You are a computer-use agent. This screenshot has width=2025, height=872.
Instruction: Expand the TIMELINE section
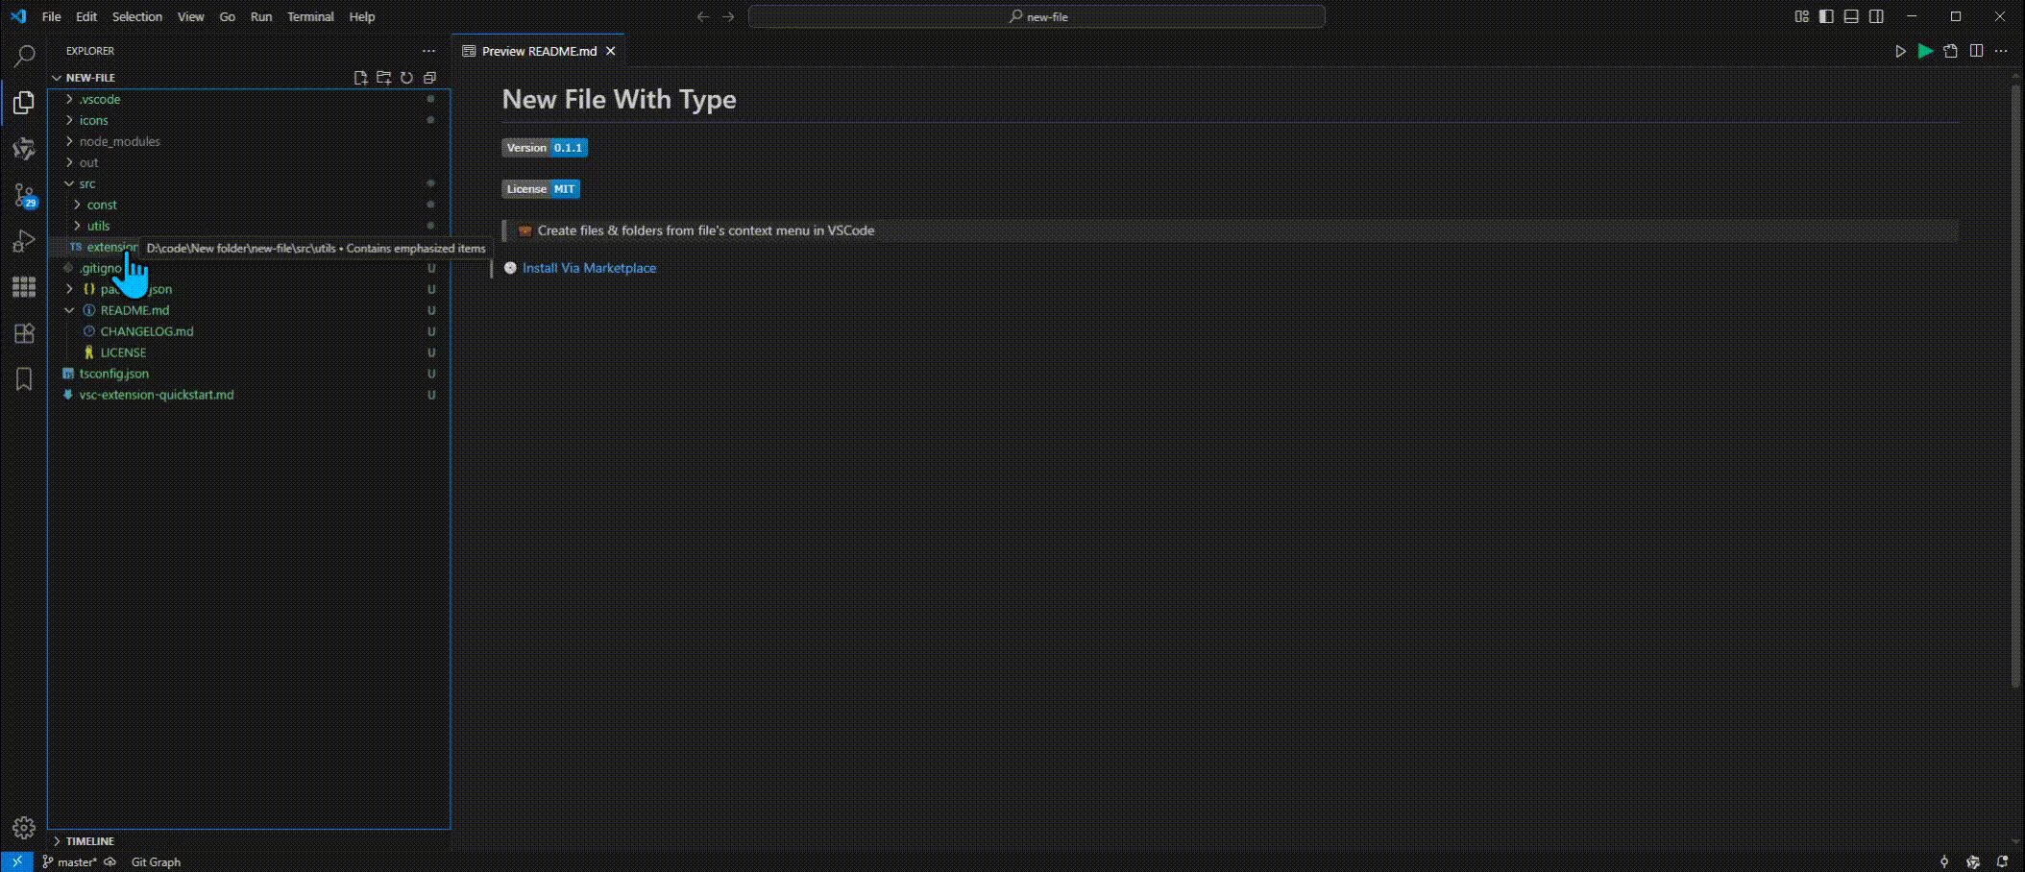click(248, 840)
